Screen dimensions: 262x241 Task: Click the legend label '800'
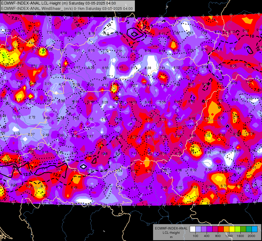[218, 236]
